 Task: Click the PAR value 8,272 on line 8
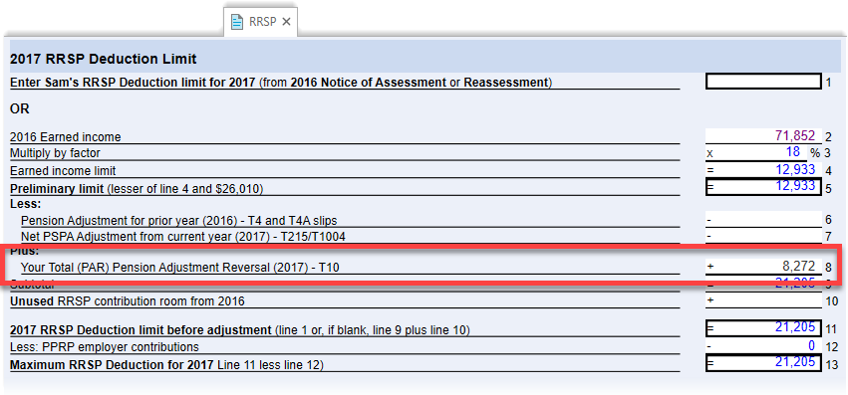click(798, 267)
